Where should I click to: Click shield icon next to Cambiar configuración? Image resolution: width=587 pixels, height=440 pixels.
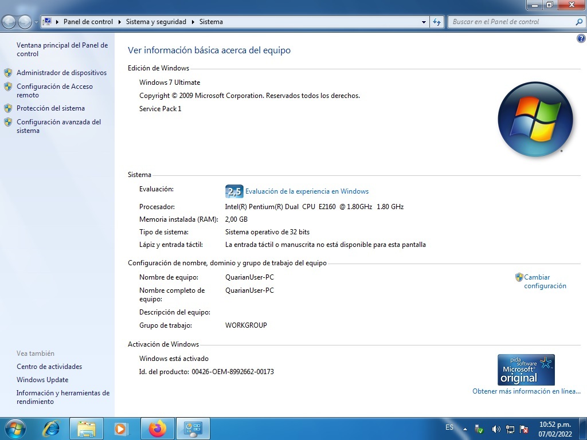pos(519,277)
